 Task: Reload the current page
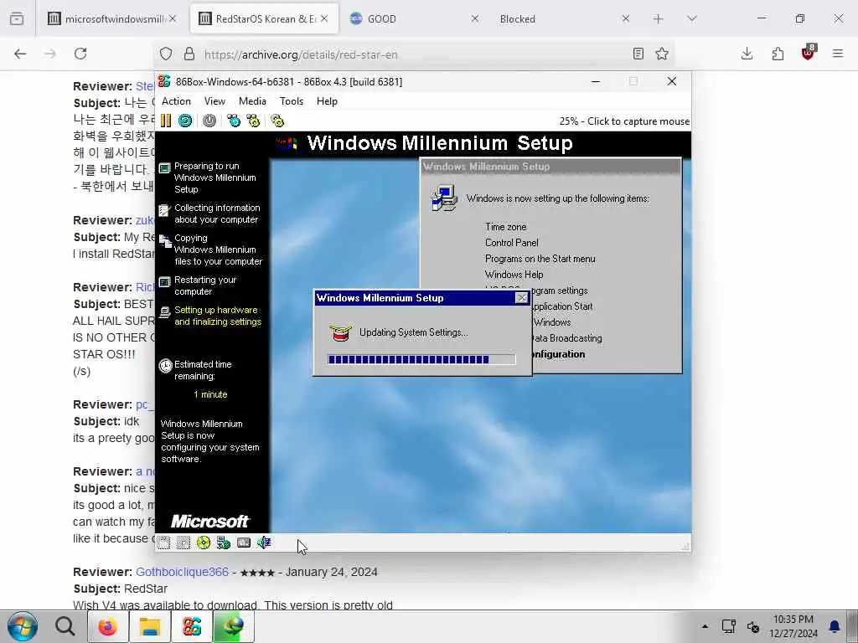(80, 54)
